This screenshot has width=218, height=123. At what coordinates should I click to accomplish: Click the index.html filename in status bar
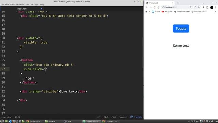pos(7,117)
